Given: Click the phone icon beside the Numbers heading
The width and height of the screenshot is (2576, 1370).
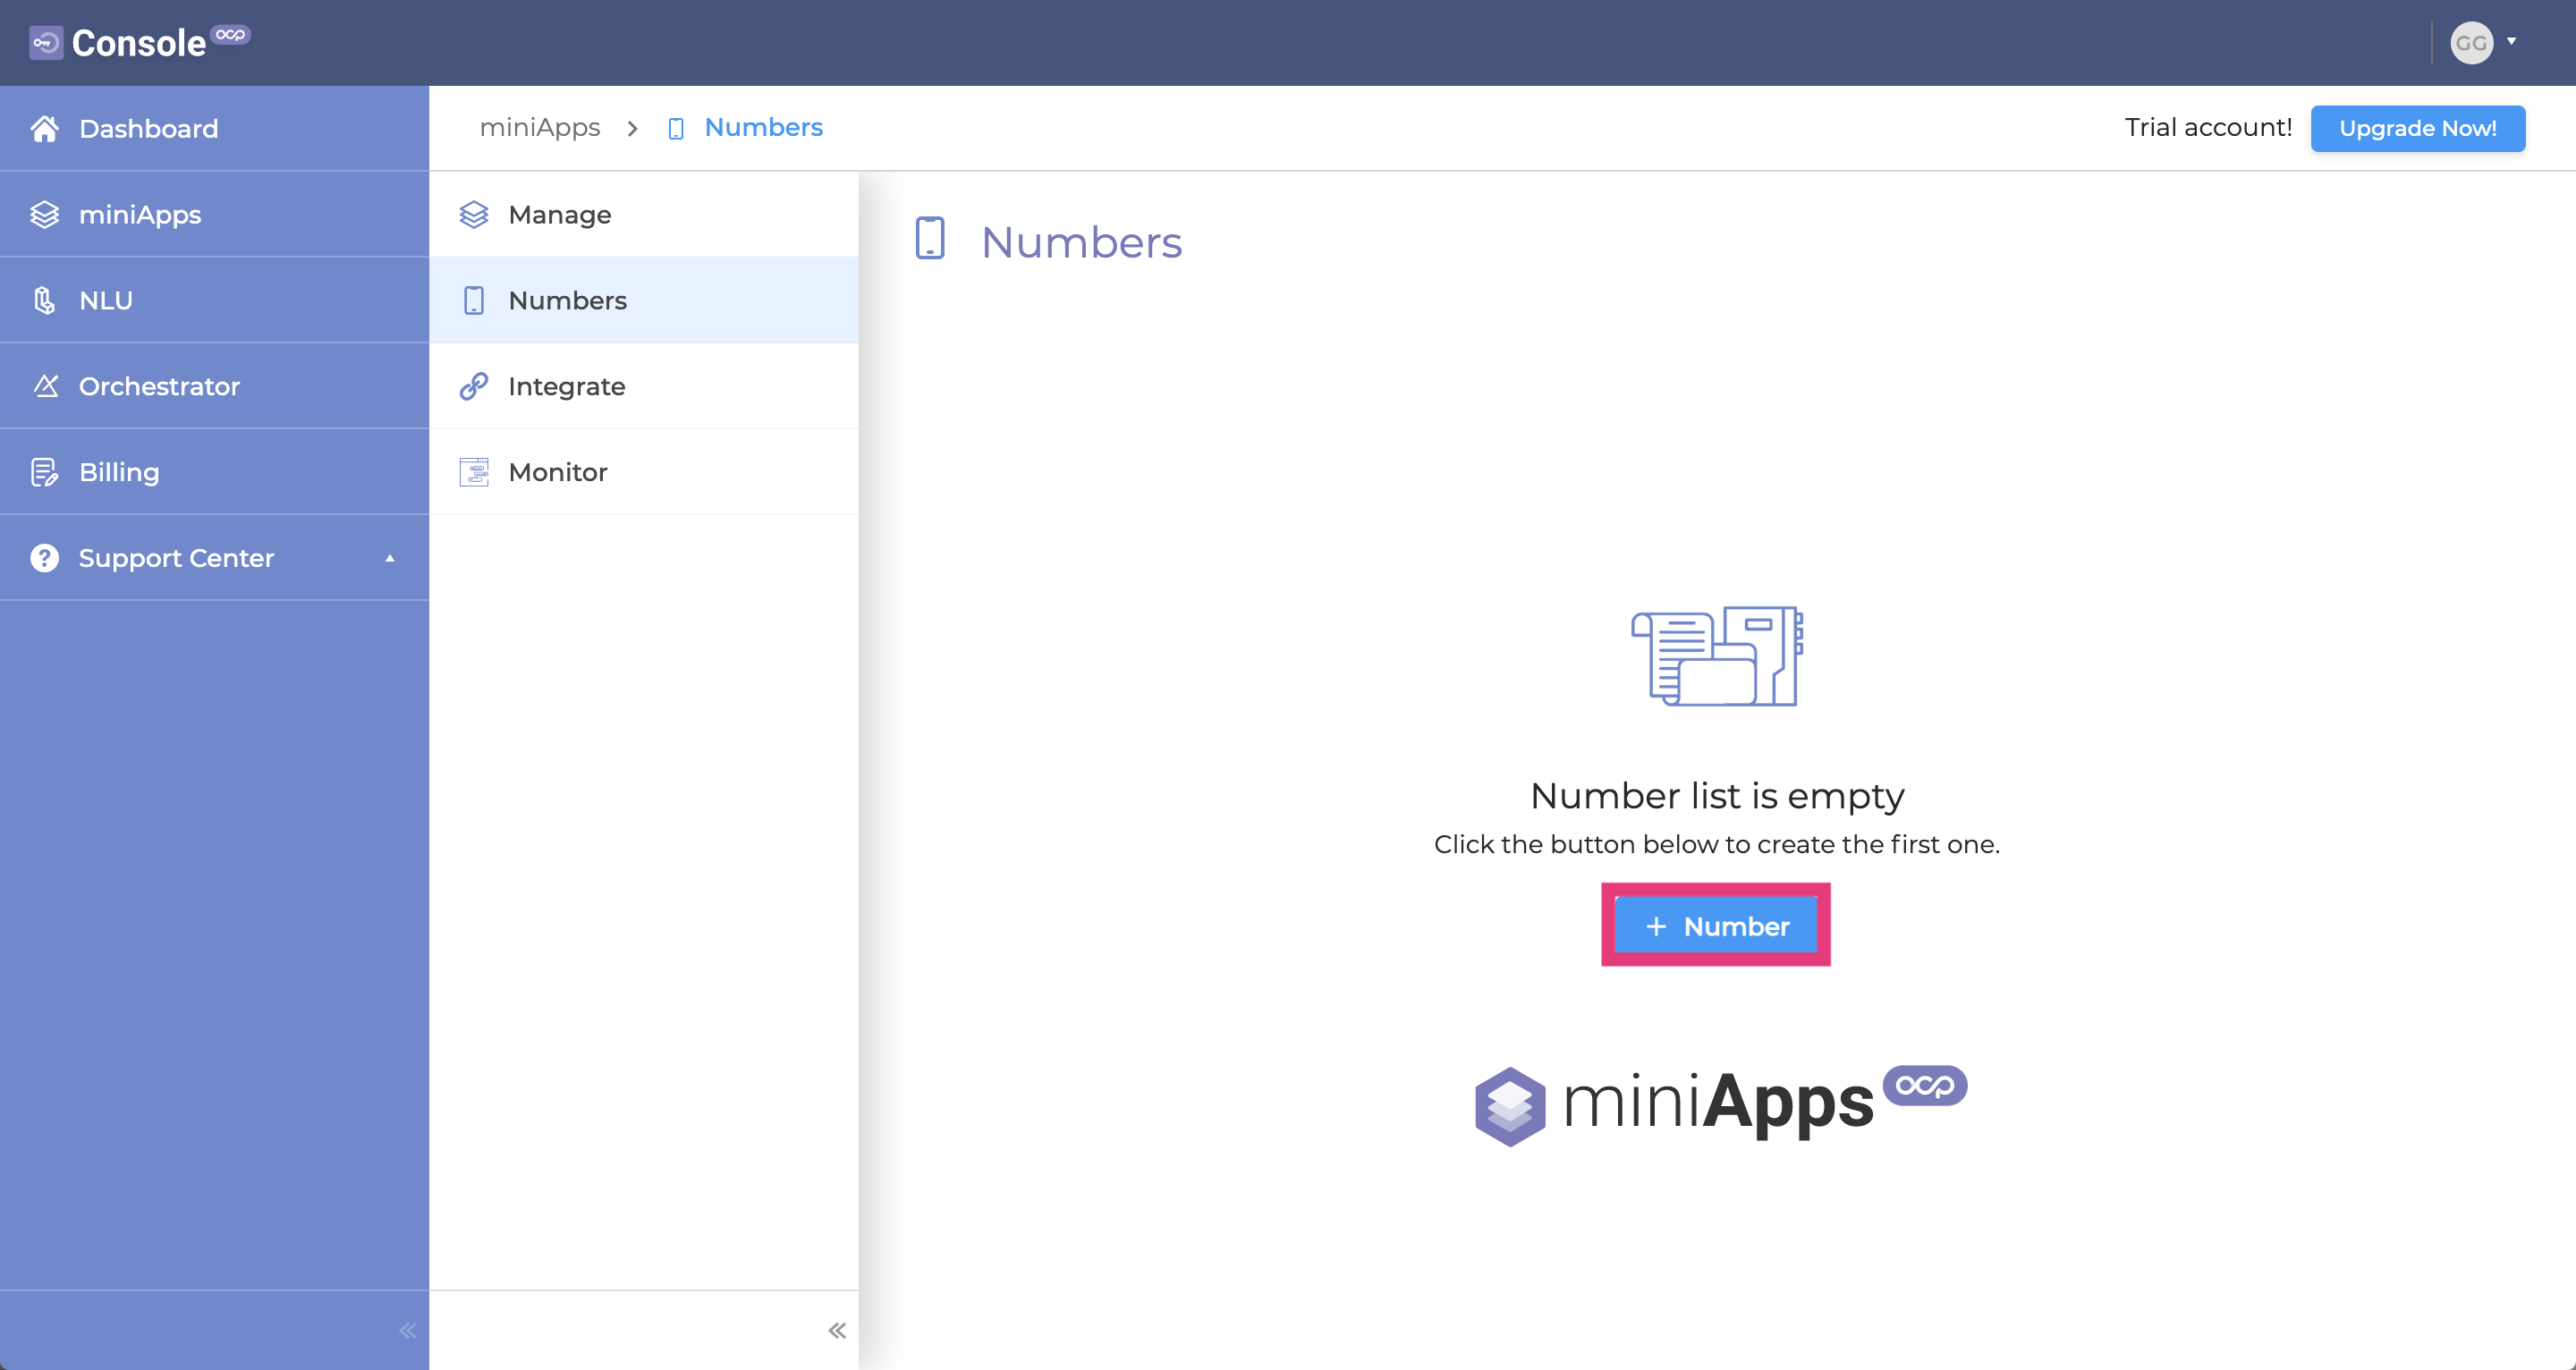Looking at the screenshot, I should [930, 238].
